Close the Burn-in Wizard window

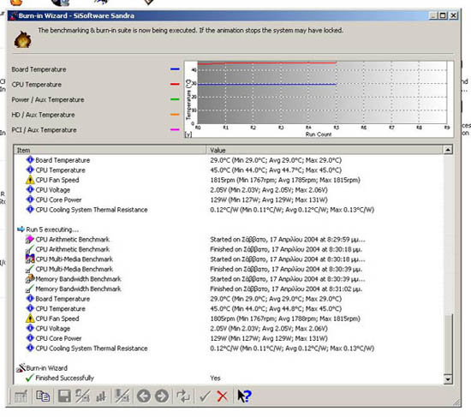tap(453, 15)
